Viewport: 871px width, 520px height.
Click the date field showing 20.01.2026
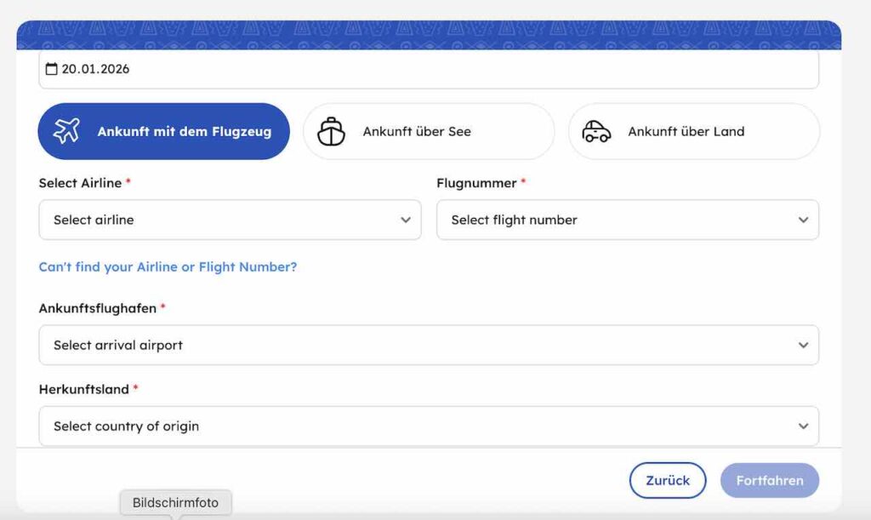point(429,69)
